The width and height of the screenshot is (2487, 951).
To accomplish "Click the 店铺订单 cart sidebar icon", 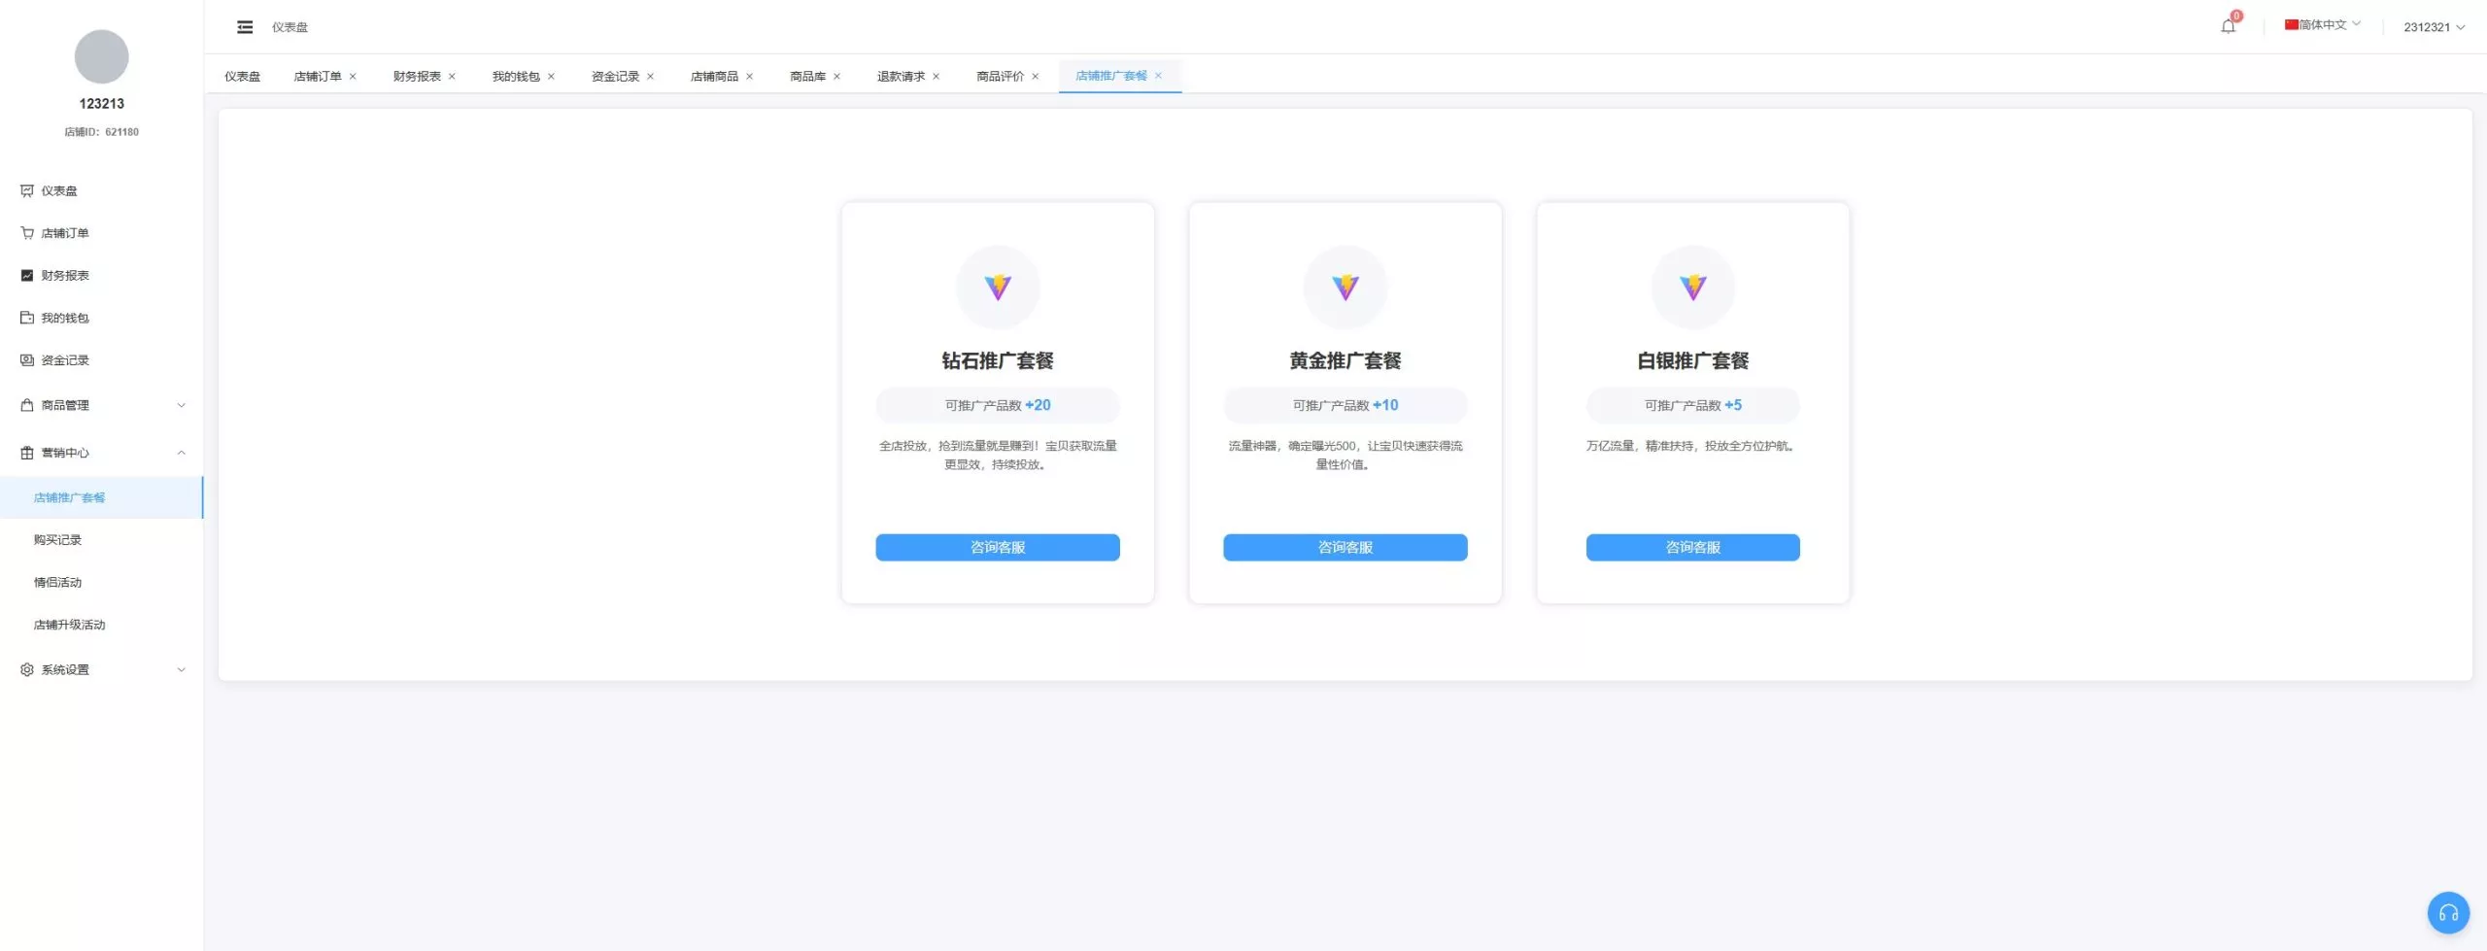I will tap(27, 233).
